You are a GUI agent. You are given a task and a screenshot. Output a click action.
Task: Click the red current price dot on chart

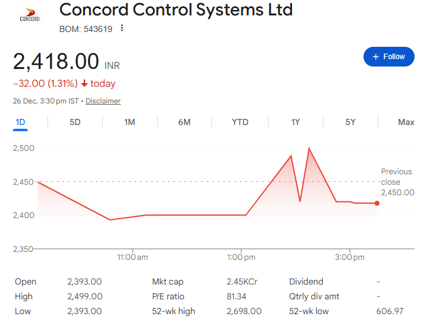click(377, 203)
